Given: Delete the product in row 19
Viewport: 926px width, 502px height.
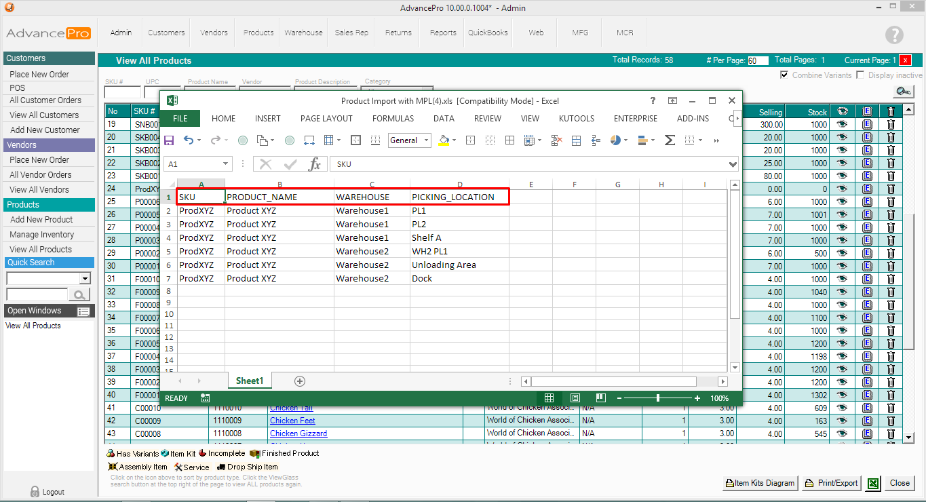Looking at the screenshot, I should click(891, 125).
